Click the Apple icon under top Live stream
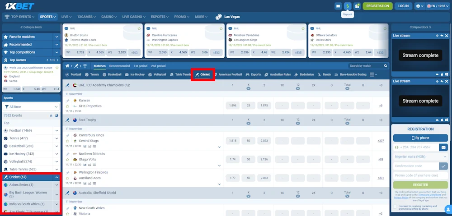Screen dimensions: 452x216 [442, 74]
